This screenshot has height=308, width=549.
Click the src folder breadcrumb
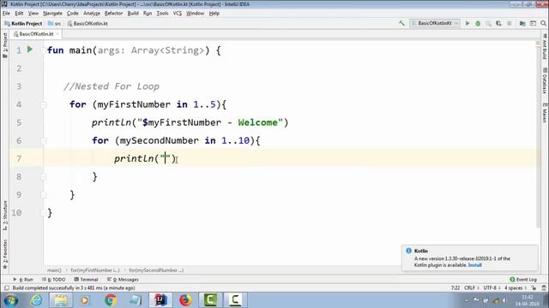pyautogui.click(x=55, y=23)
